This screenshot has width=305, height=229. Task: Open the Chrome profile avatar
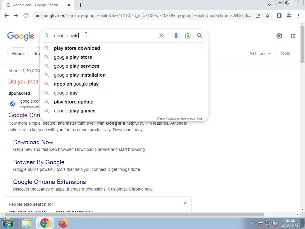[289, 16]
